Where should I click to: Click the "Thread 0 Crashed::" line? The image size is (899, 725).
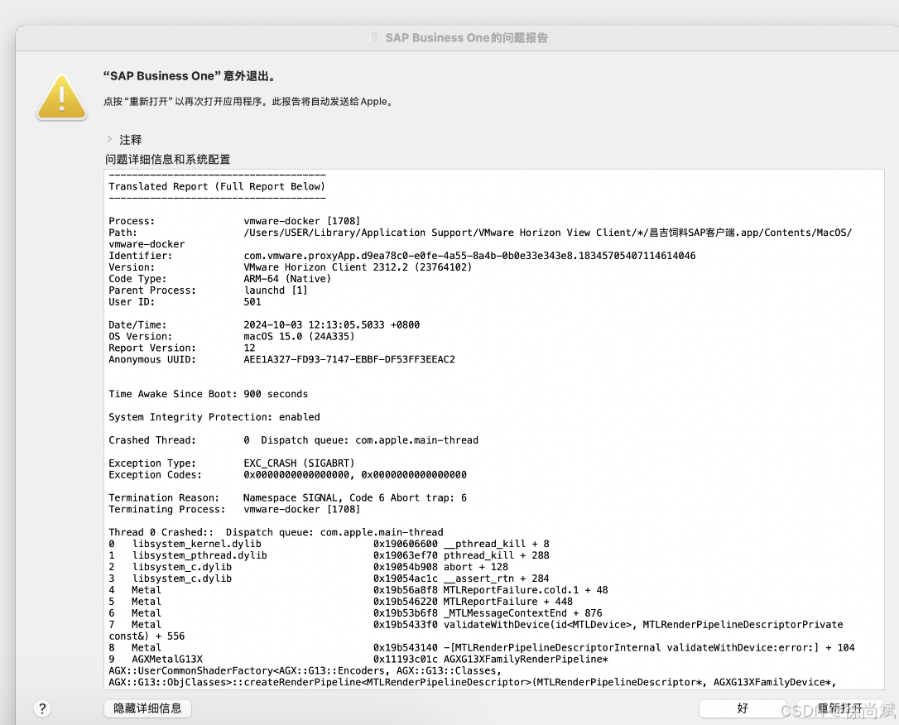[276, 532]
